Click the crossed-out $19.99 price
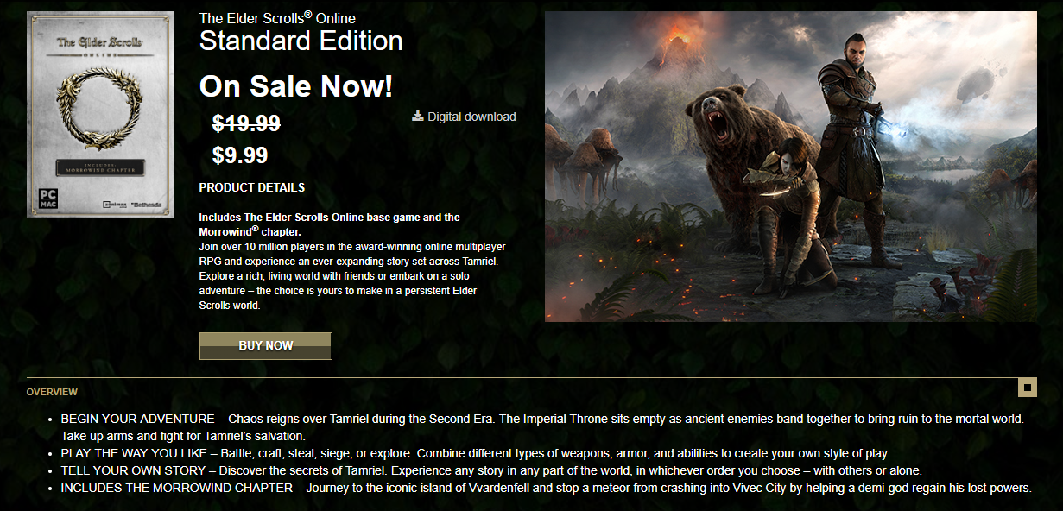 click(246, 123)
